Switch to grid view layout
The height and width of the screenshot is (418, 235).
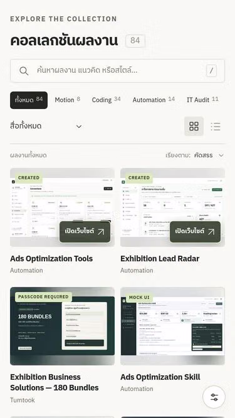(194, 127)
